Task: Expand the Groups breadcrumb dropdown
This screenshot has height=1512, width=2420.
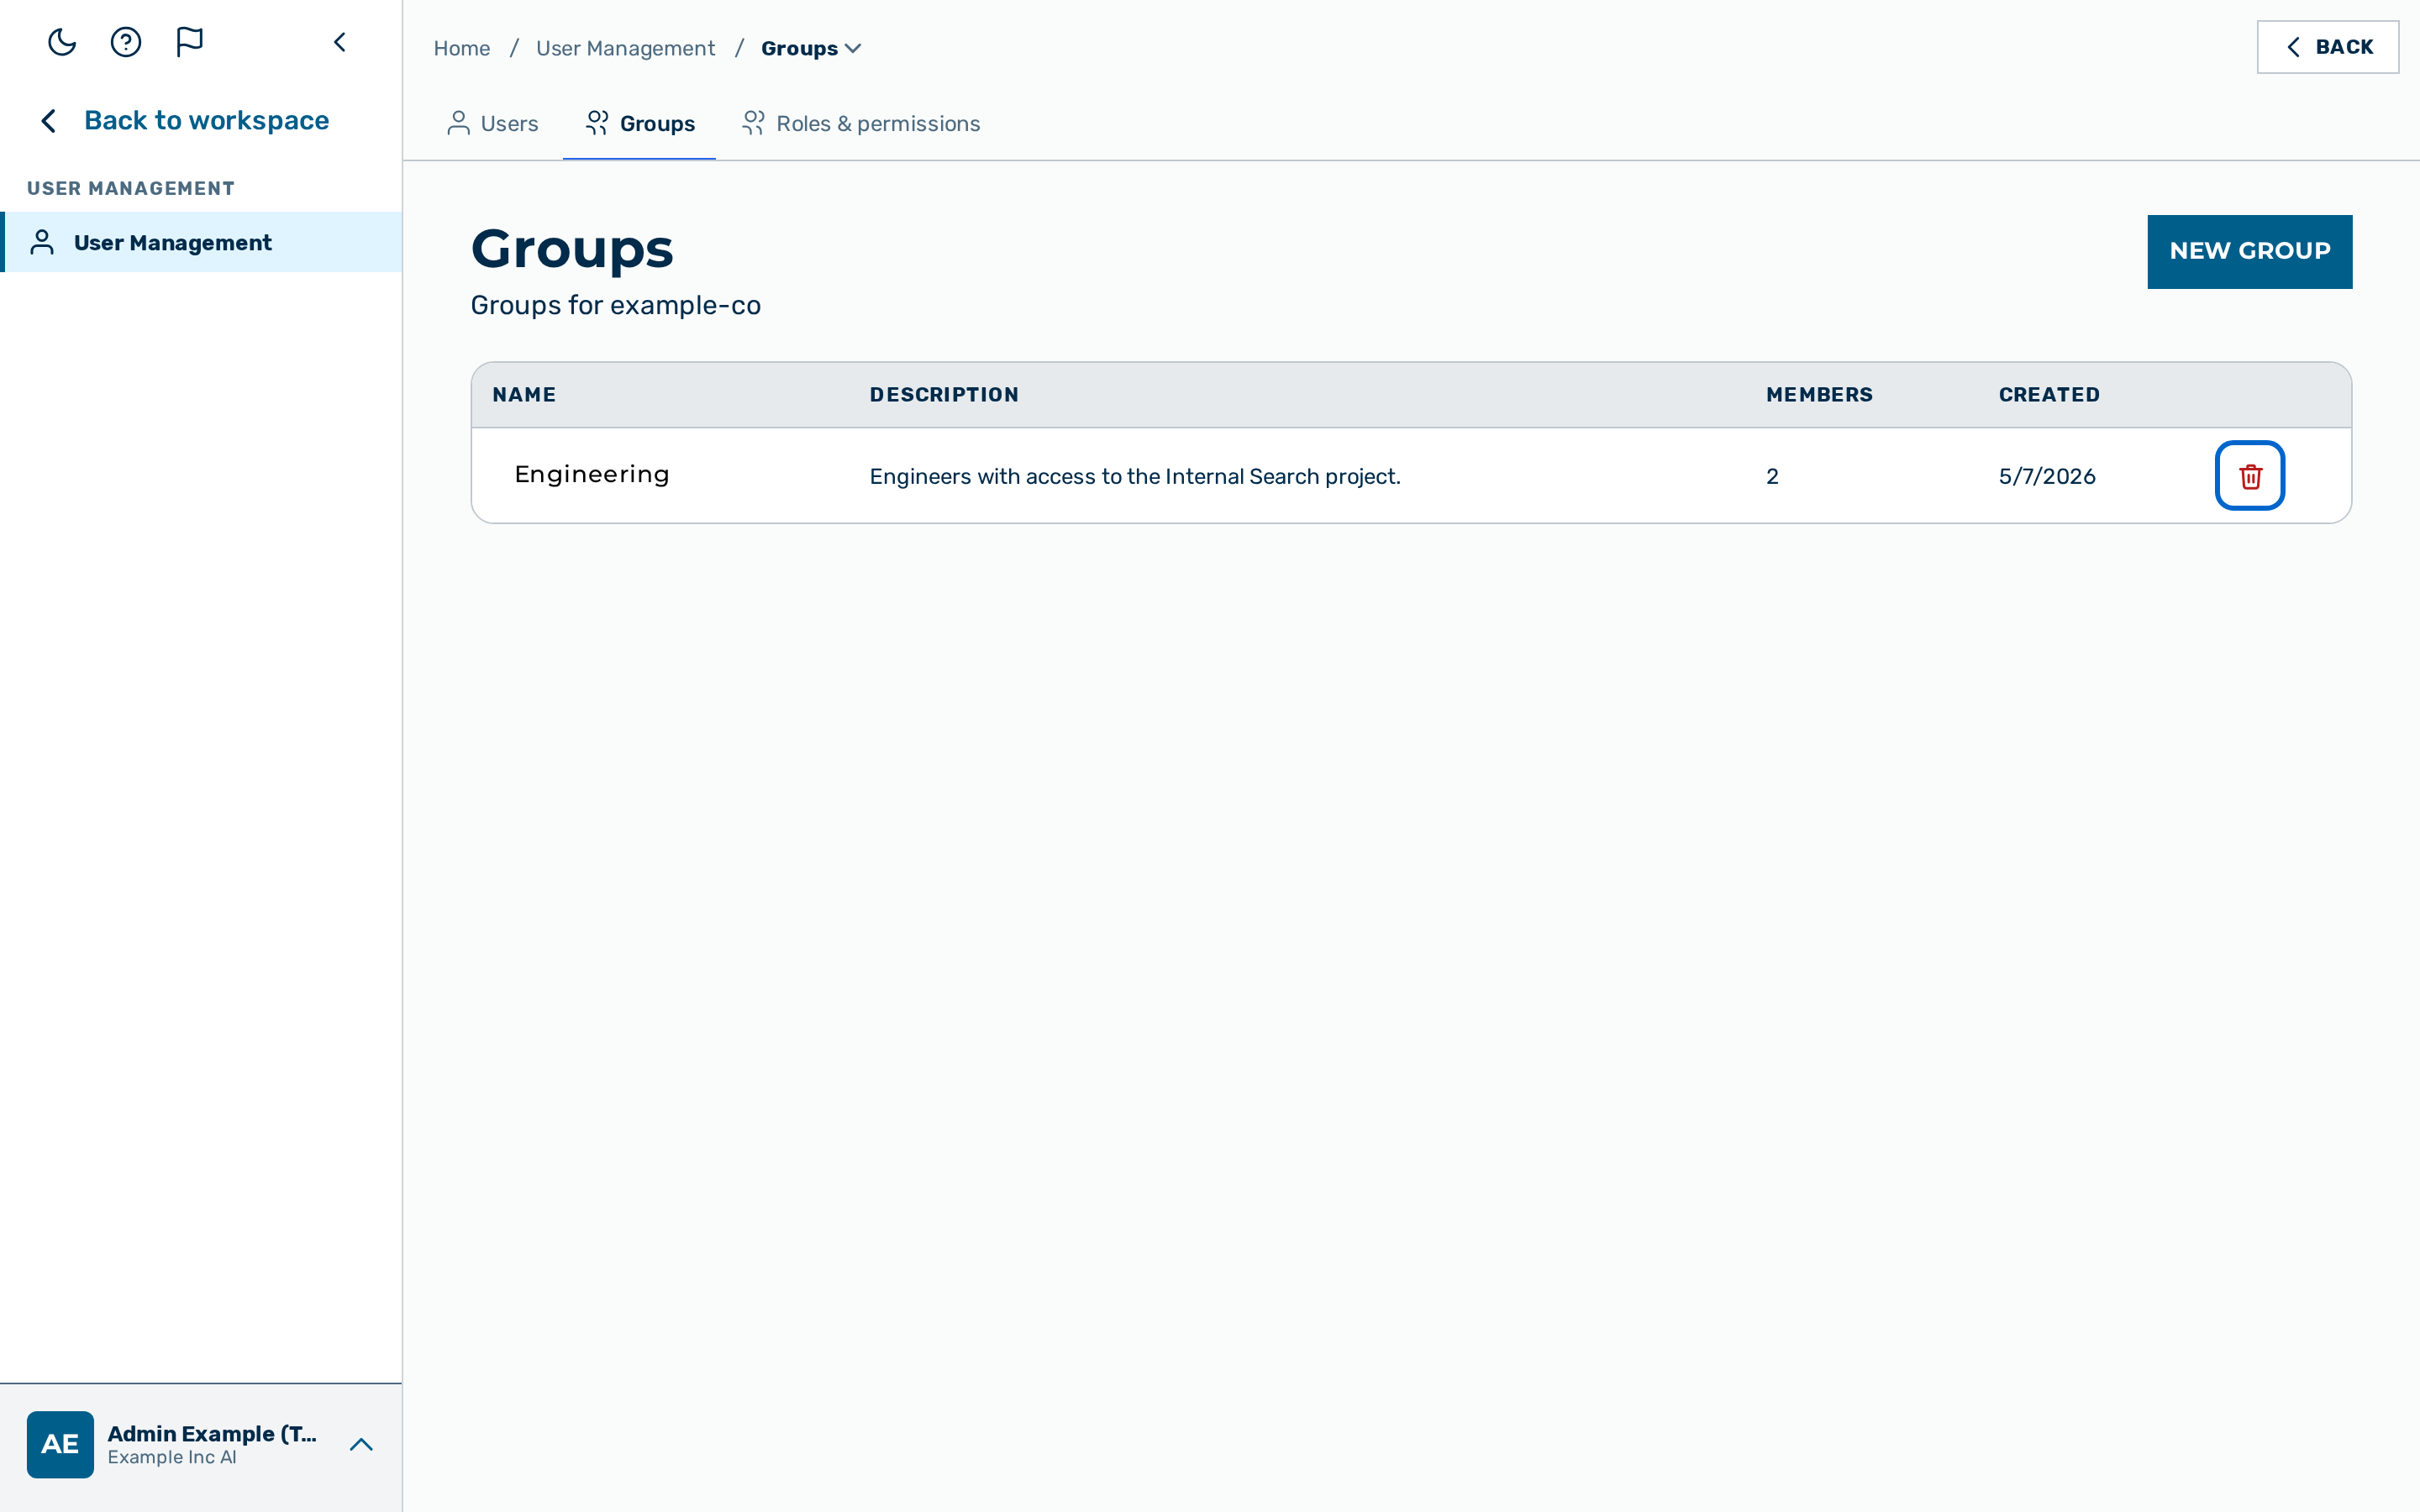Action: click(x=811, y=48)
